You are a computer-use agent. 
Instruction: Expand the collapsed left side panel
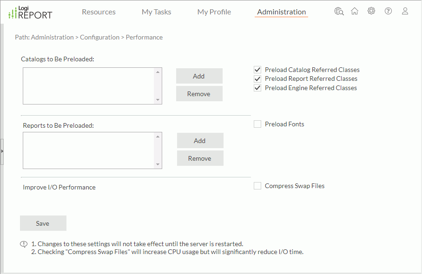(x=2, y=151)
